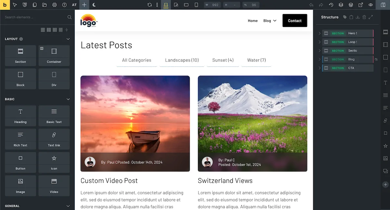Select the Landscapes (10) filter tab
The height and width of the screenshot is (210, 390).
(x=182, y=60)
